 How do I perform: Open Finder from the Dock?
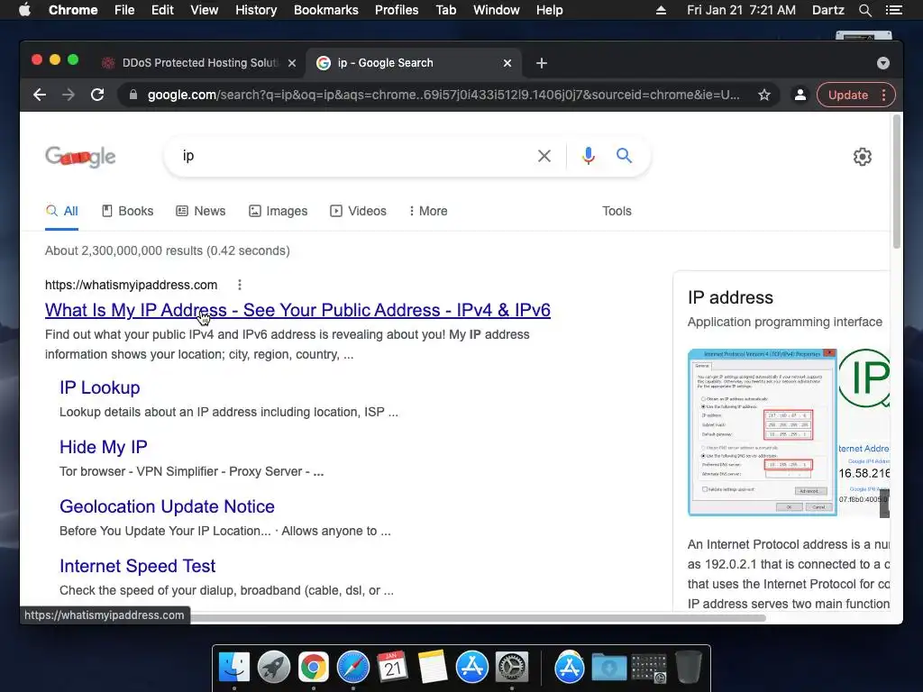click(234, 667)
